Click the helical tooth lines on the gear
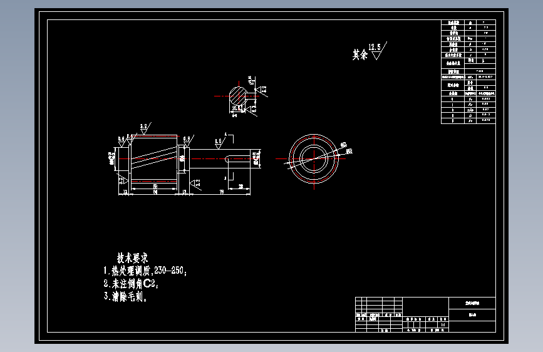This screenshot has height=352, width=543. point(154,158)
